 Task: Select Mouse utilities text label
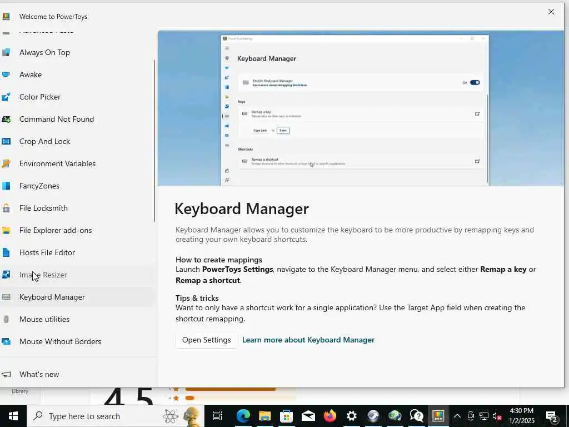point(44,319)
